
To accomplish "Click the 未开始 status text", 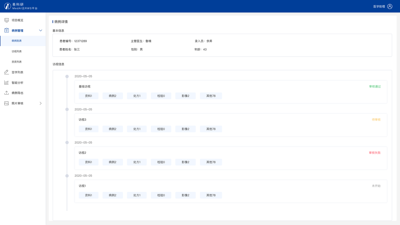I will pyautogui.click(x=376, y=186).
